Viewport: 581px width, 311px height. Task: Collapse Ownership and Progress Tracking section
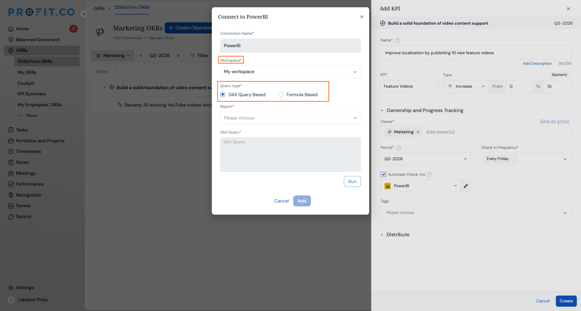(x=382, y=110)
